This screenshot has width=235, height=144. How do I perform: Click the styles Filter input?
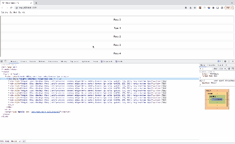click(x=206, y=69)
